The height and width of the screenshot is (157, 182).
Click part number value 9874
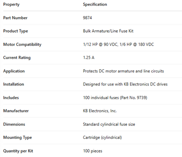87,18
